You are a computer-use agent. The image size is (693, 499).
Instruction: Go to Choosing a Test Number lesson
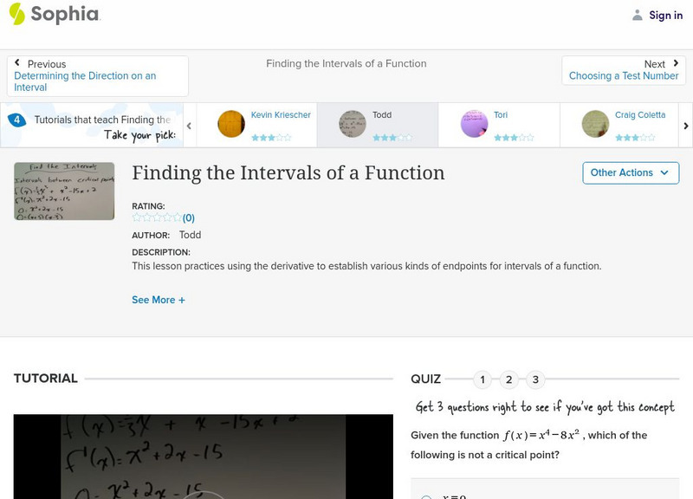pos(623,75)
